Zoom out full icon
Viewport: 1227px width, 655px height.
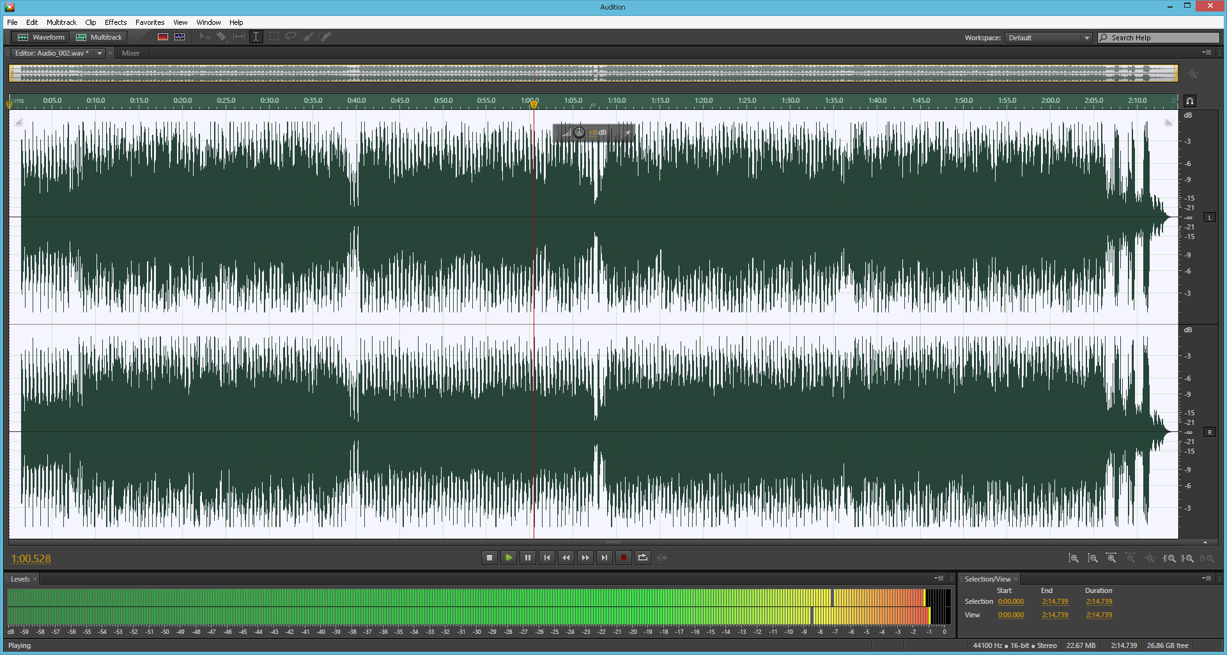[x=1150, y=559]
